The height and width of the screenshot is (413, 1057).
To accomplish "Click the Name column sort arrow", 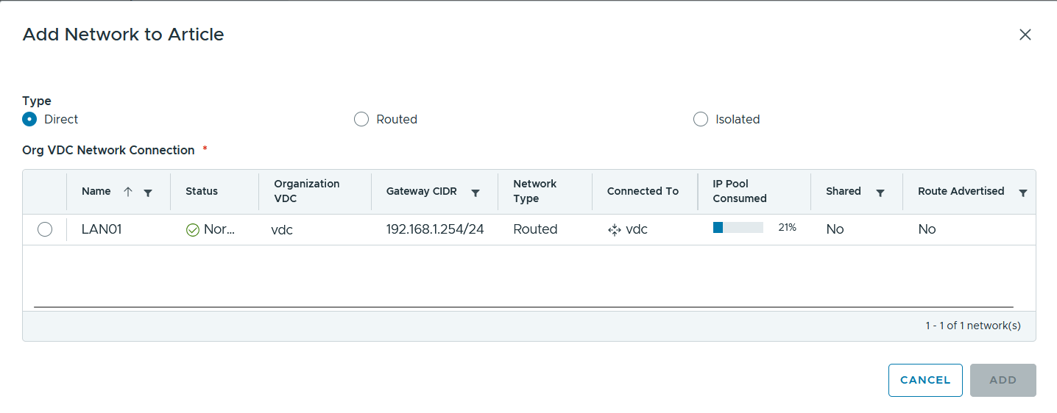I will point(128,192).
